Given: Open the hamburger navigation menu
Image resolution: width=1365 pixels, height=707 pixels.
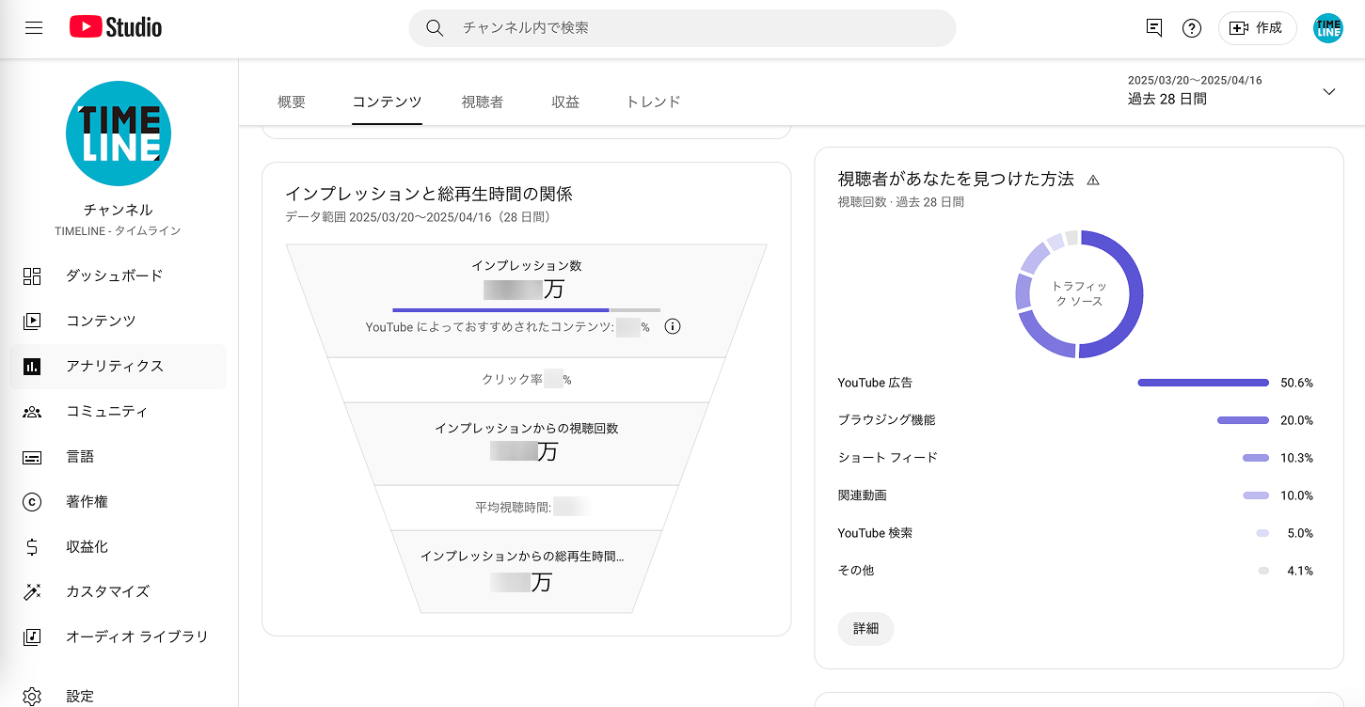Looking at the screenshot, I should pos(34,28).
